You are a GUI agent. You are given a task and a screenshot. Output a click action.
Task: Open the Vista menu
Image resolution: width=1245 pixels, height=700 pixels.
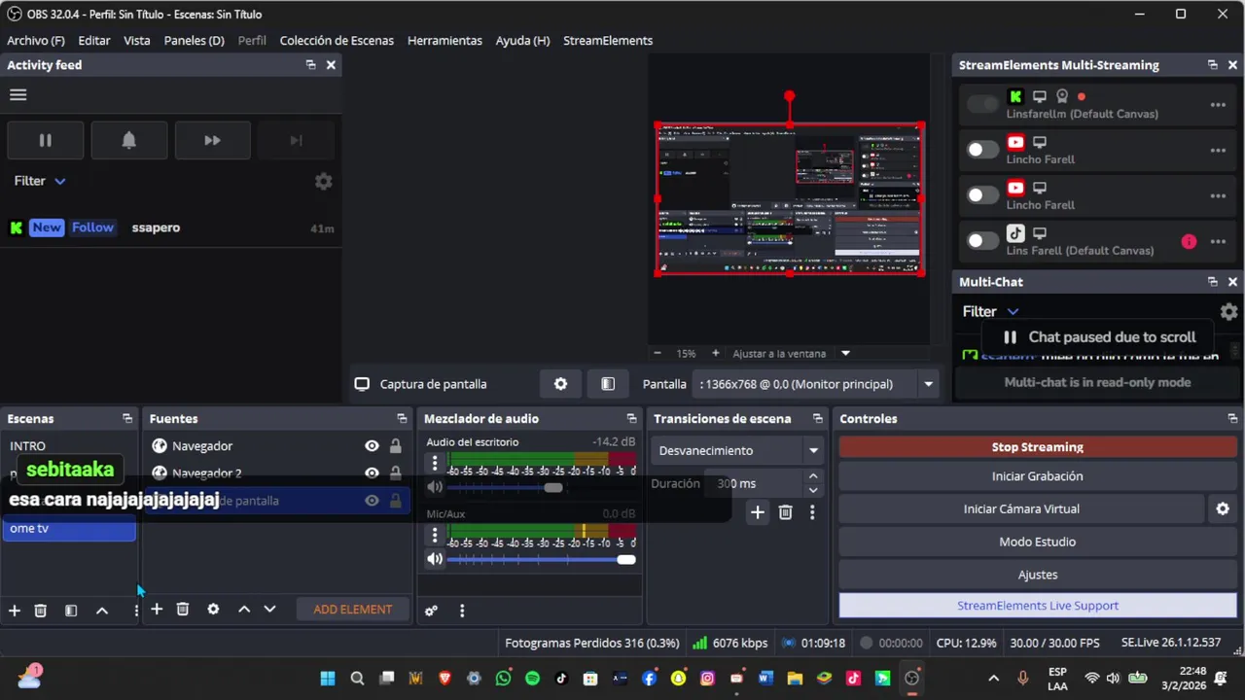coord(137,41)
